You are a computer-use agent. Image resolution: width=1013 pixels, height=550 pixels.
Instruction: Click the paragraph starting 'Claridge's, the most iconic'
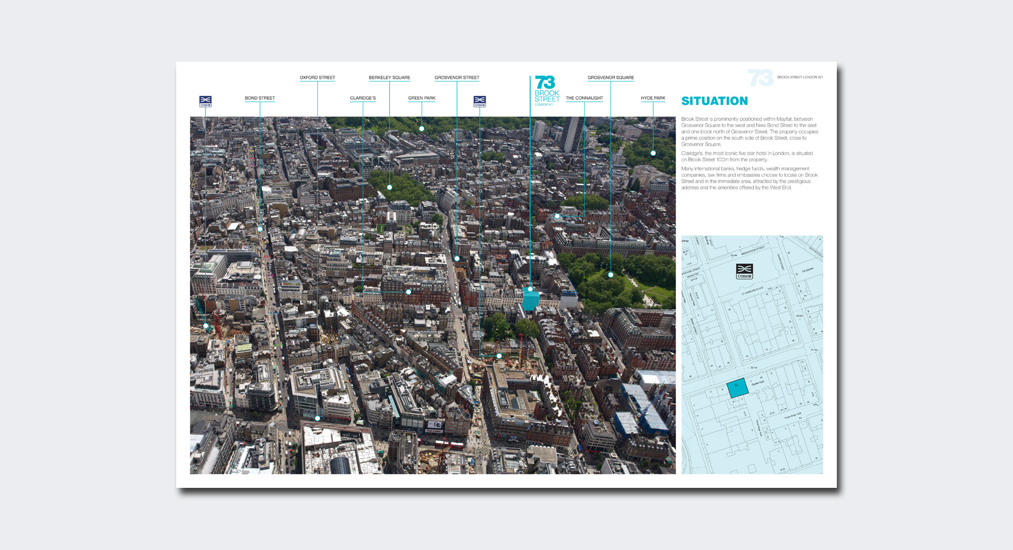tap(747, 156)
